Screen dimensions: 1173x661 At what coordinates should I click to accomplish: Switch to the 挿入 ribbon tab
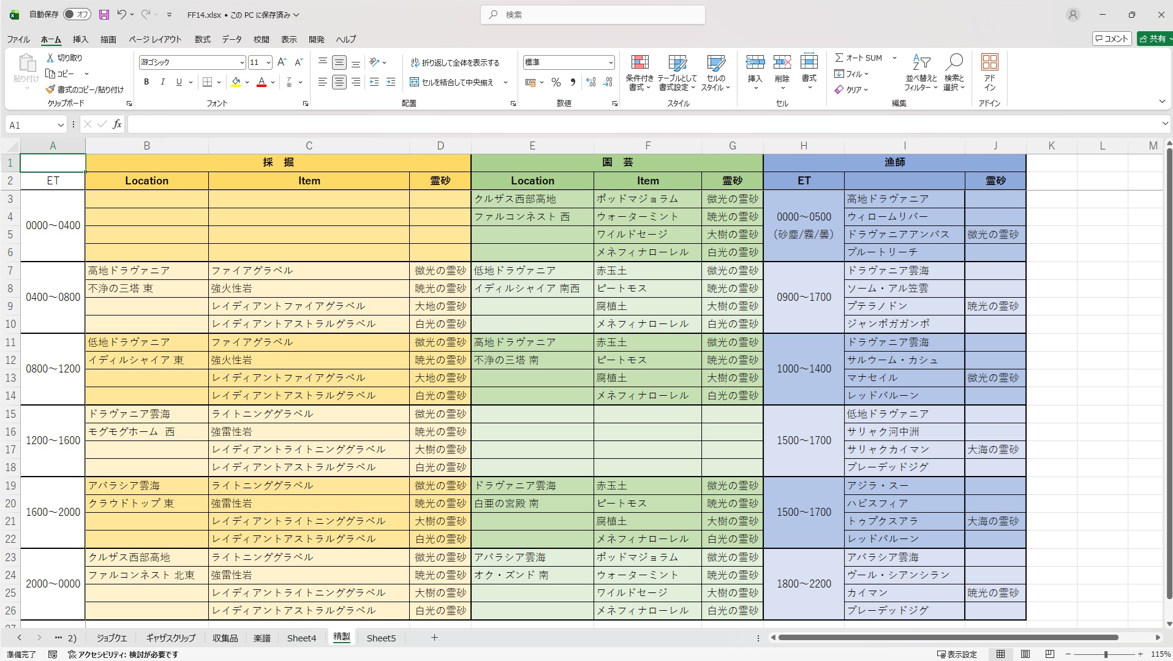80,39
